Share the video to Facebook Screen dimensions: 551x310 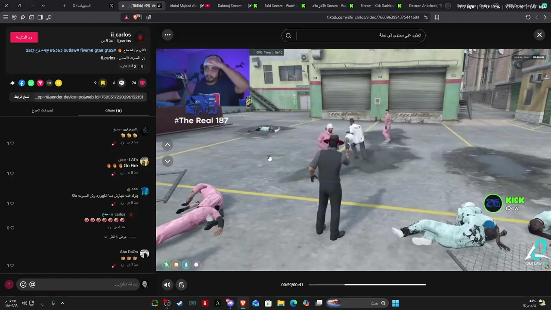click(x=22, y=83)
